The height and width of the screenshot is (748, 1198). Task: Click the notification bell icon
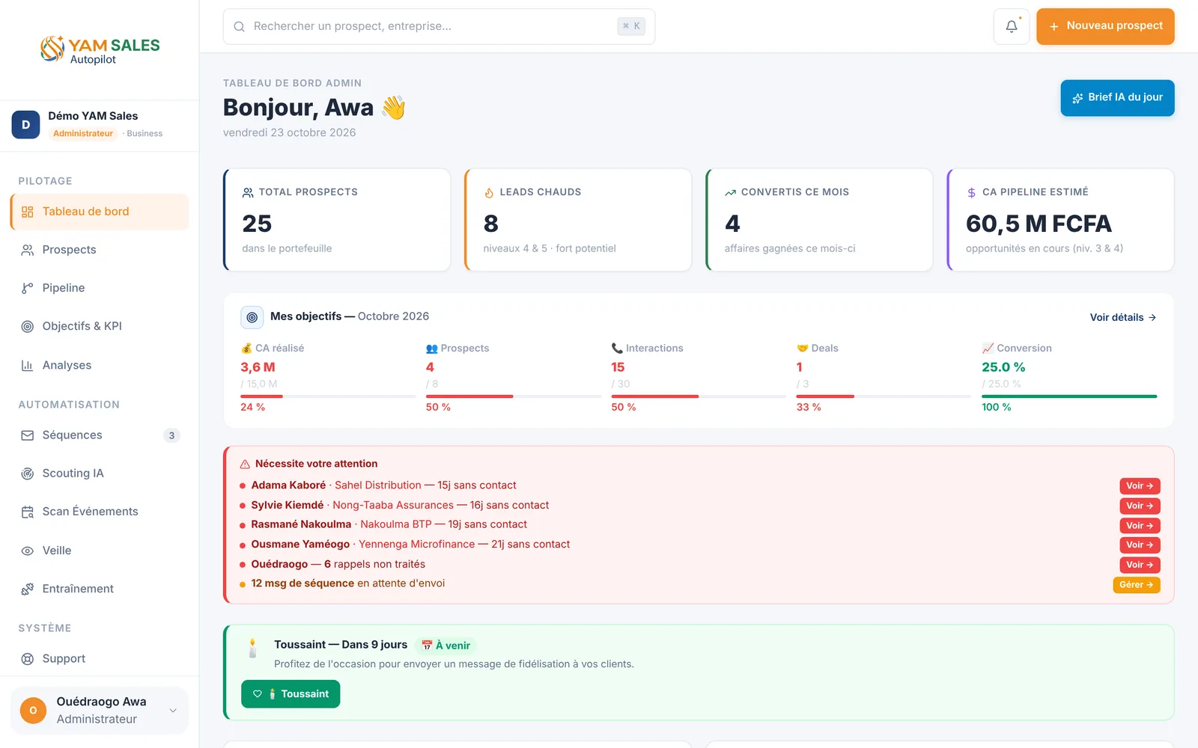pyautogui.click(x=1011, y=26)
